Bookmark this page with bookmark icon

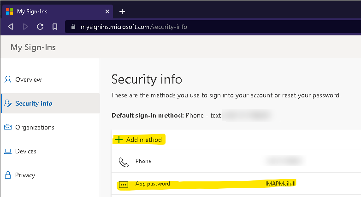coord(55,27)
